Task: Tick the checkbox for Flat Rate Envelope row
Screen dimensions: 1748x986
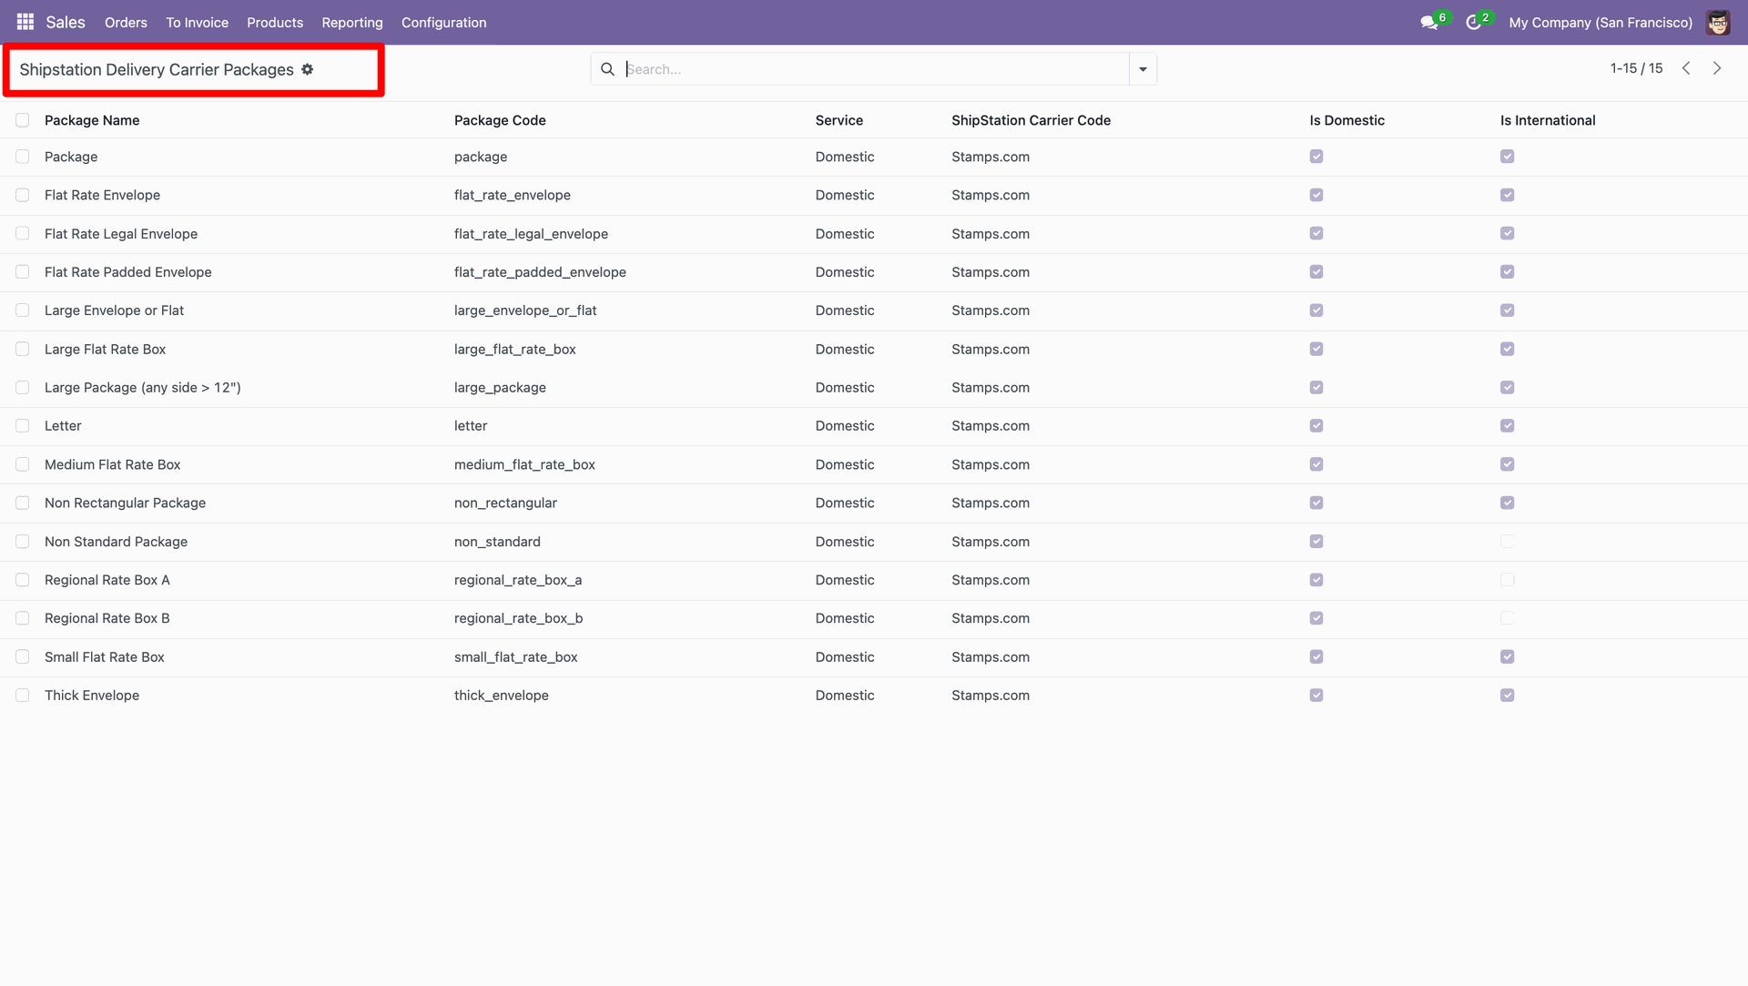Action: click(23, 195)
